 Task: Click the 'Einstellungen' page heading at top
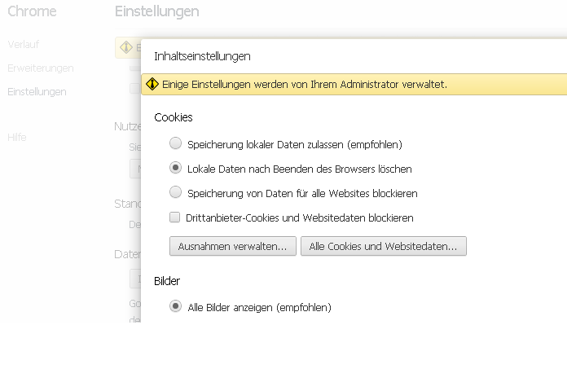tap(157, 11)
